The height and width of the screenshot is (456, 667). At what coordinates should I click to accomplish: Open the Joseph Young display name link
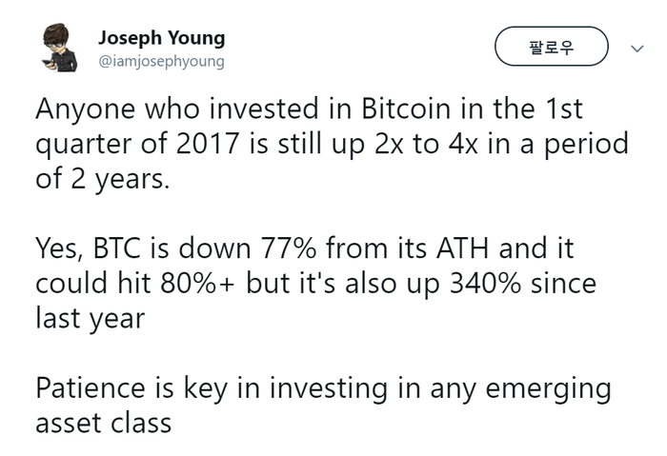tap(162, 38)
